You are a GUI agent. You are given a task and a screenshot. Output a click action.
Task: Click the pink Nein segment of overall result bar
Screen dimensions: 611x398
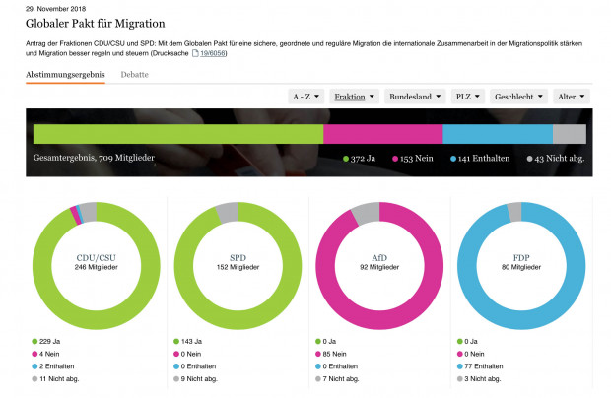point(383,134)
